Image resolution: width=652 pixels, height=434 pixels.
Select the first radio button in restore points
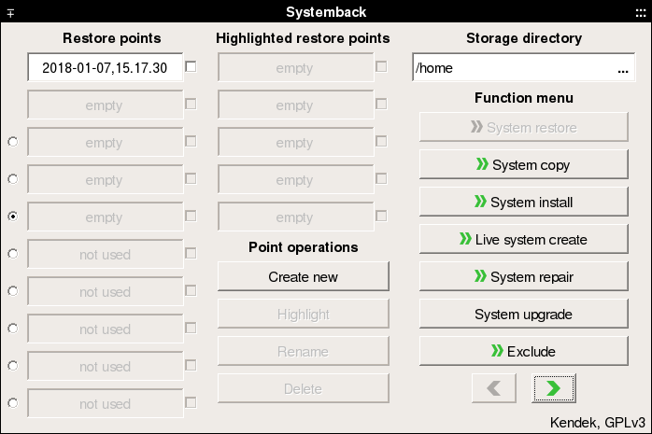(x=13, y=142)
